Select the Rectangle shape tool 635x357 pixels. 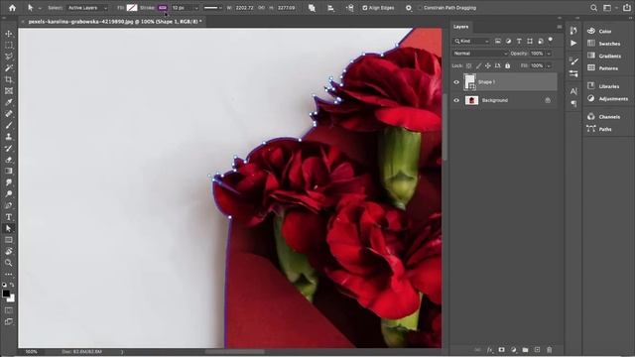pos(9,240)
